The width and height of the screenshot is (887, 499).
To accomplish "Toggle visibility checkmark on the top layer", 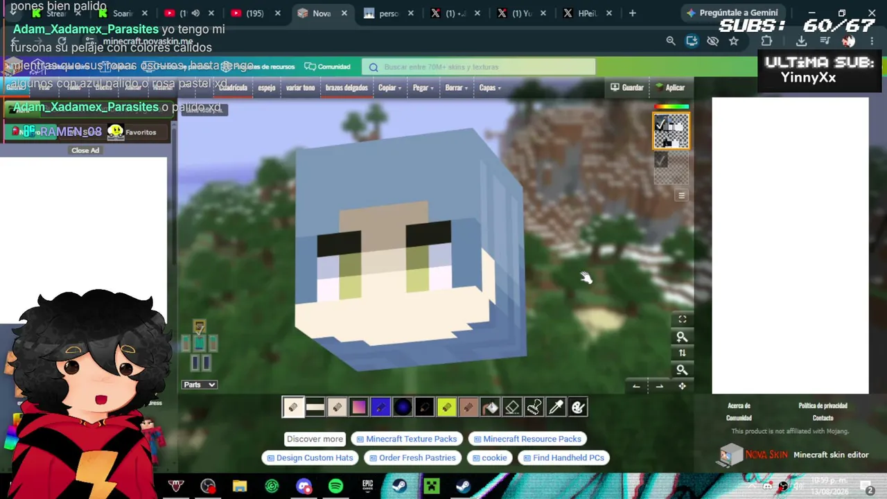I will 660,125.
